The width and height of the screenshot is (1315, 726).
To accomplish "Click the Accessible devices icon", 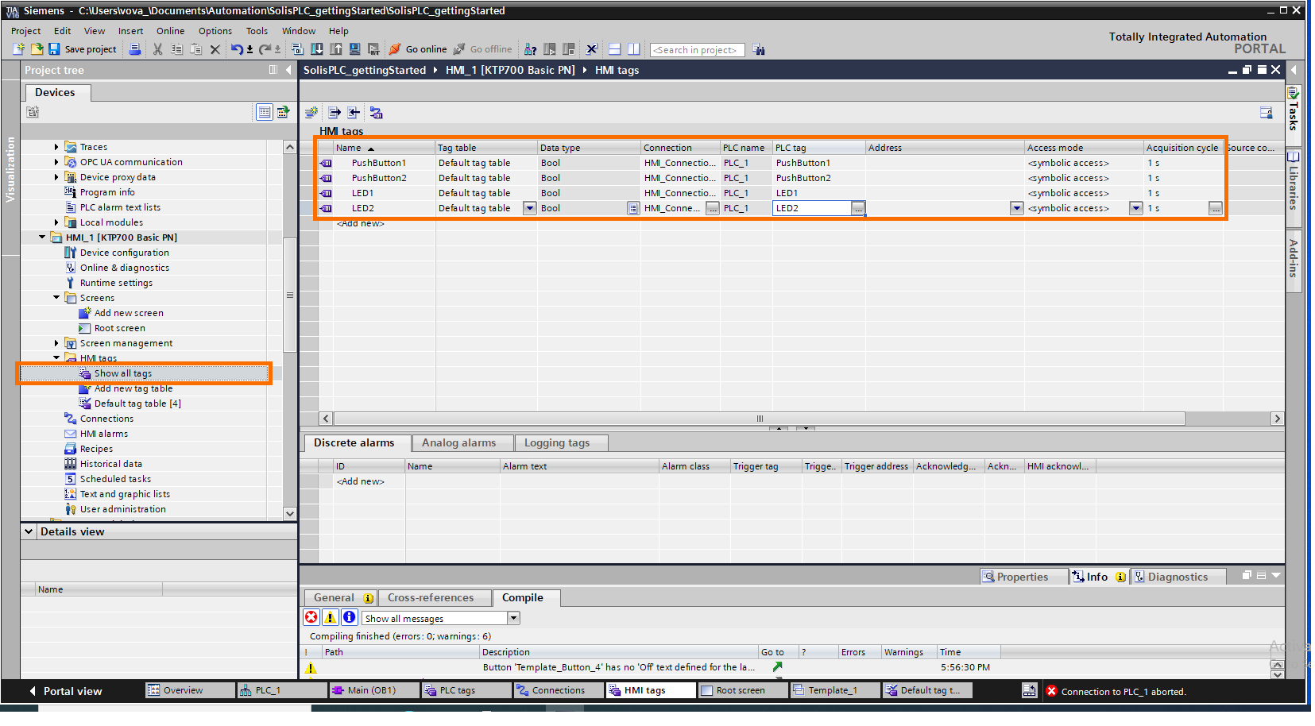I will [530, 49].
